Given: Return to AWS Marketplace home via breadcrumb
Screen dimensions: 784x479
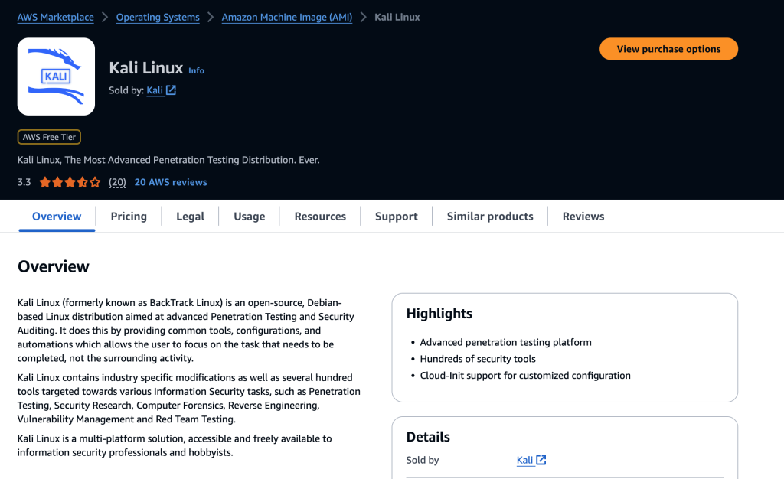Looking at the screenshot, I should tap(55, 17).
